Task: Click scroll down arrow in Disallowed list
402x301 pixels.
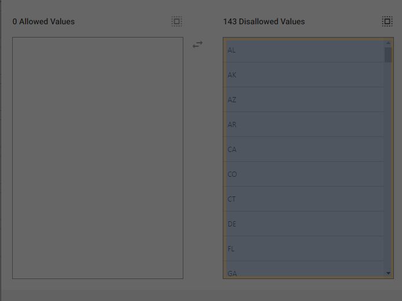Action: (x=388, y=273)
